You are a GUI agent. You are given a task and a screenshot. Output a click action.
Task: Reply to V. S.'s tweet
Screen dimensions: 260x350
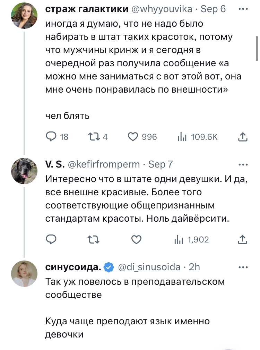pos(51,239)
